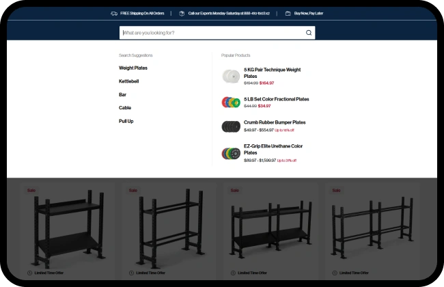This screenshot has height=287, width=444.
Task: Click the search magnifier icon
Action: point(309,33)
